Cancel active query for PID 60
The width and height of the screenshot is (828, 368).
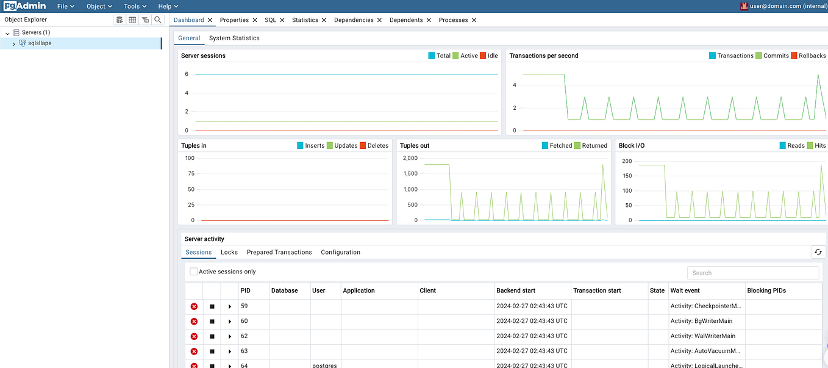(212, 322)
